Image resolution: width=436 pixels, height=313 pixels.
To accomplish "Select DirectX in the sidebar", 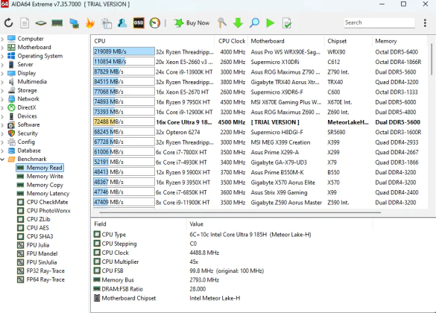I will pos(26,107).
